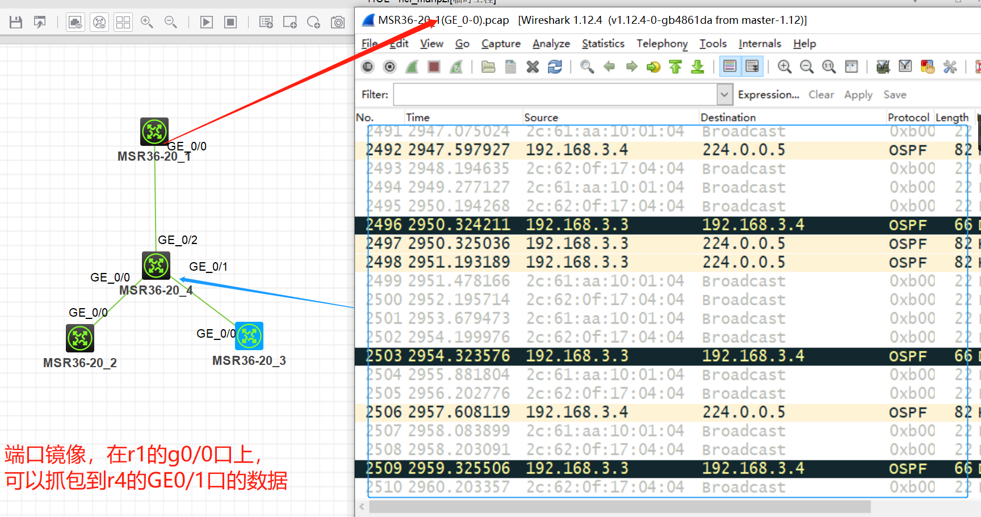Click the red stop capture icon

[434, 67]
